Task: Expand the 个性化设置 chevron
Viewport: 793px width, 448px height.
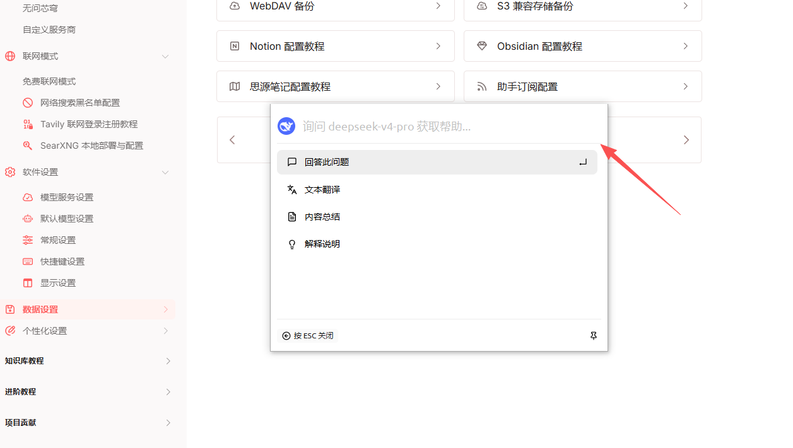Action: (x=165, y=331)
